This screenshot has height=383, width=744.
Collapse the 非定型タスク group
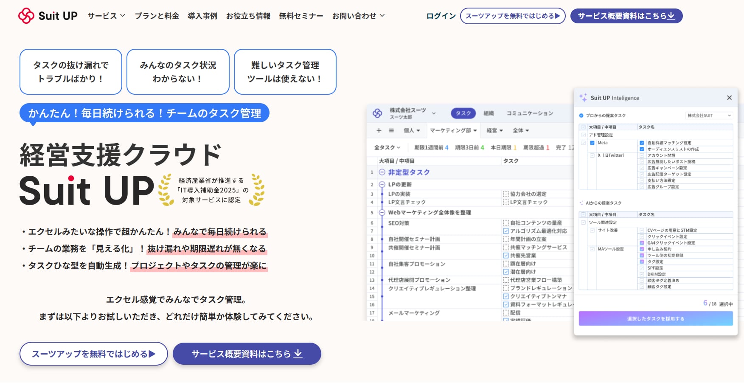(x=382, y=172)
